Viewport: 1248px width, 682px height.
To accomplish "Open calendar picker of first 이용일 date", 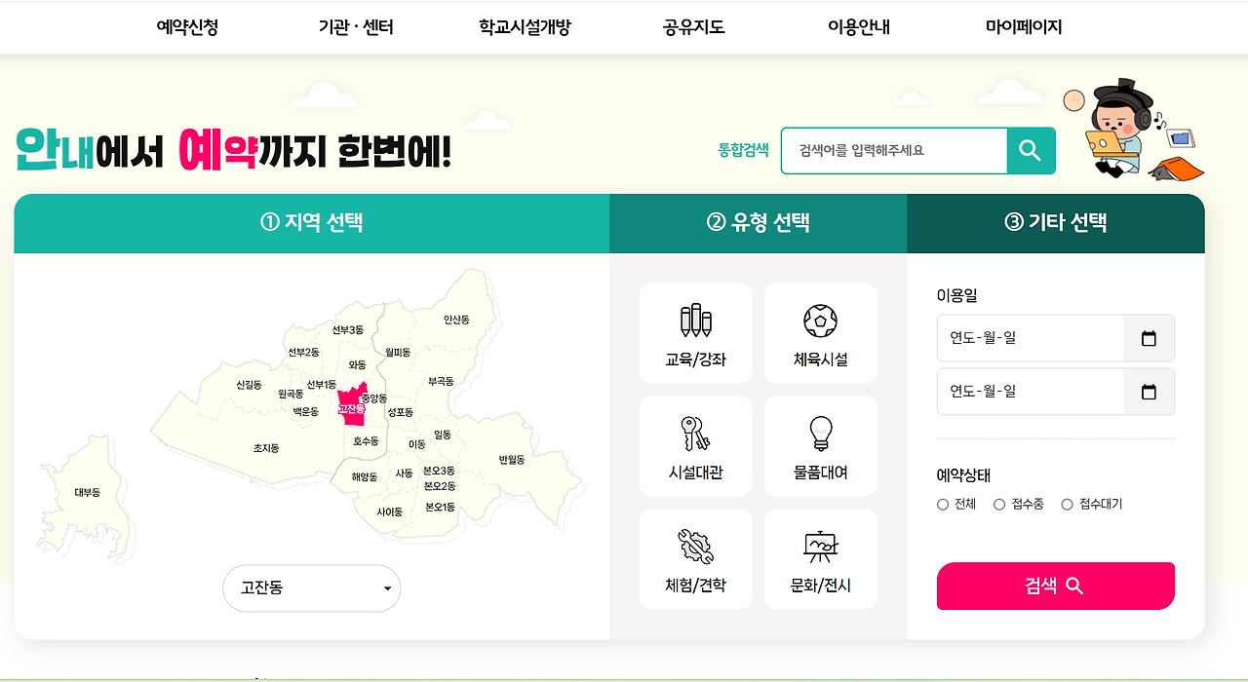I will pyautogui.click(x=1149, y=339).
